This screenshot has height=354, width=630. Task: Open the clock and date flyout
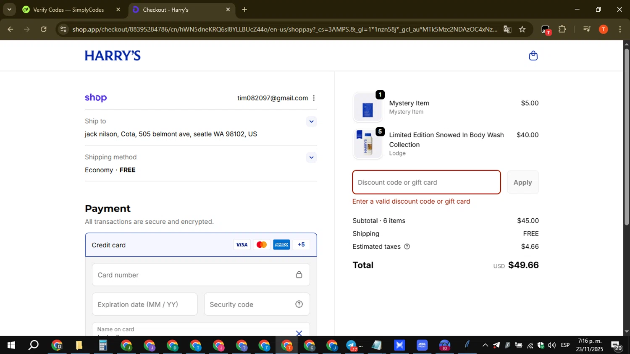click(589, 345)
